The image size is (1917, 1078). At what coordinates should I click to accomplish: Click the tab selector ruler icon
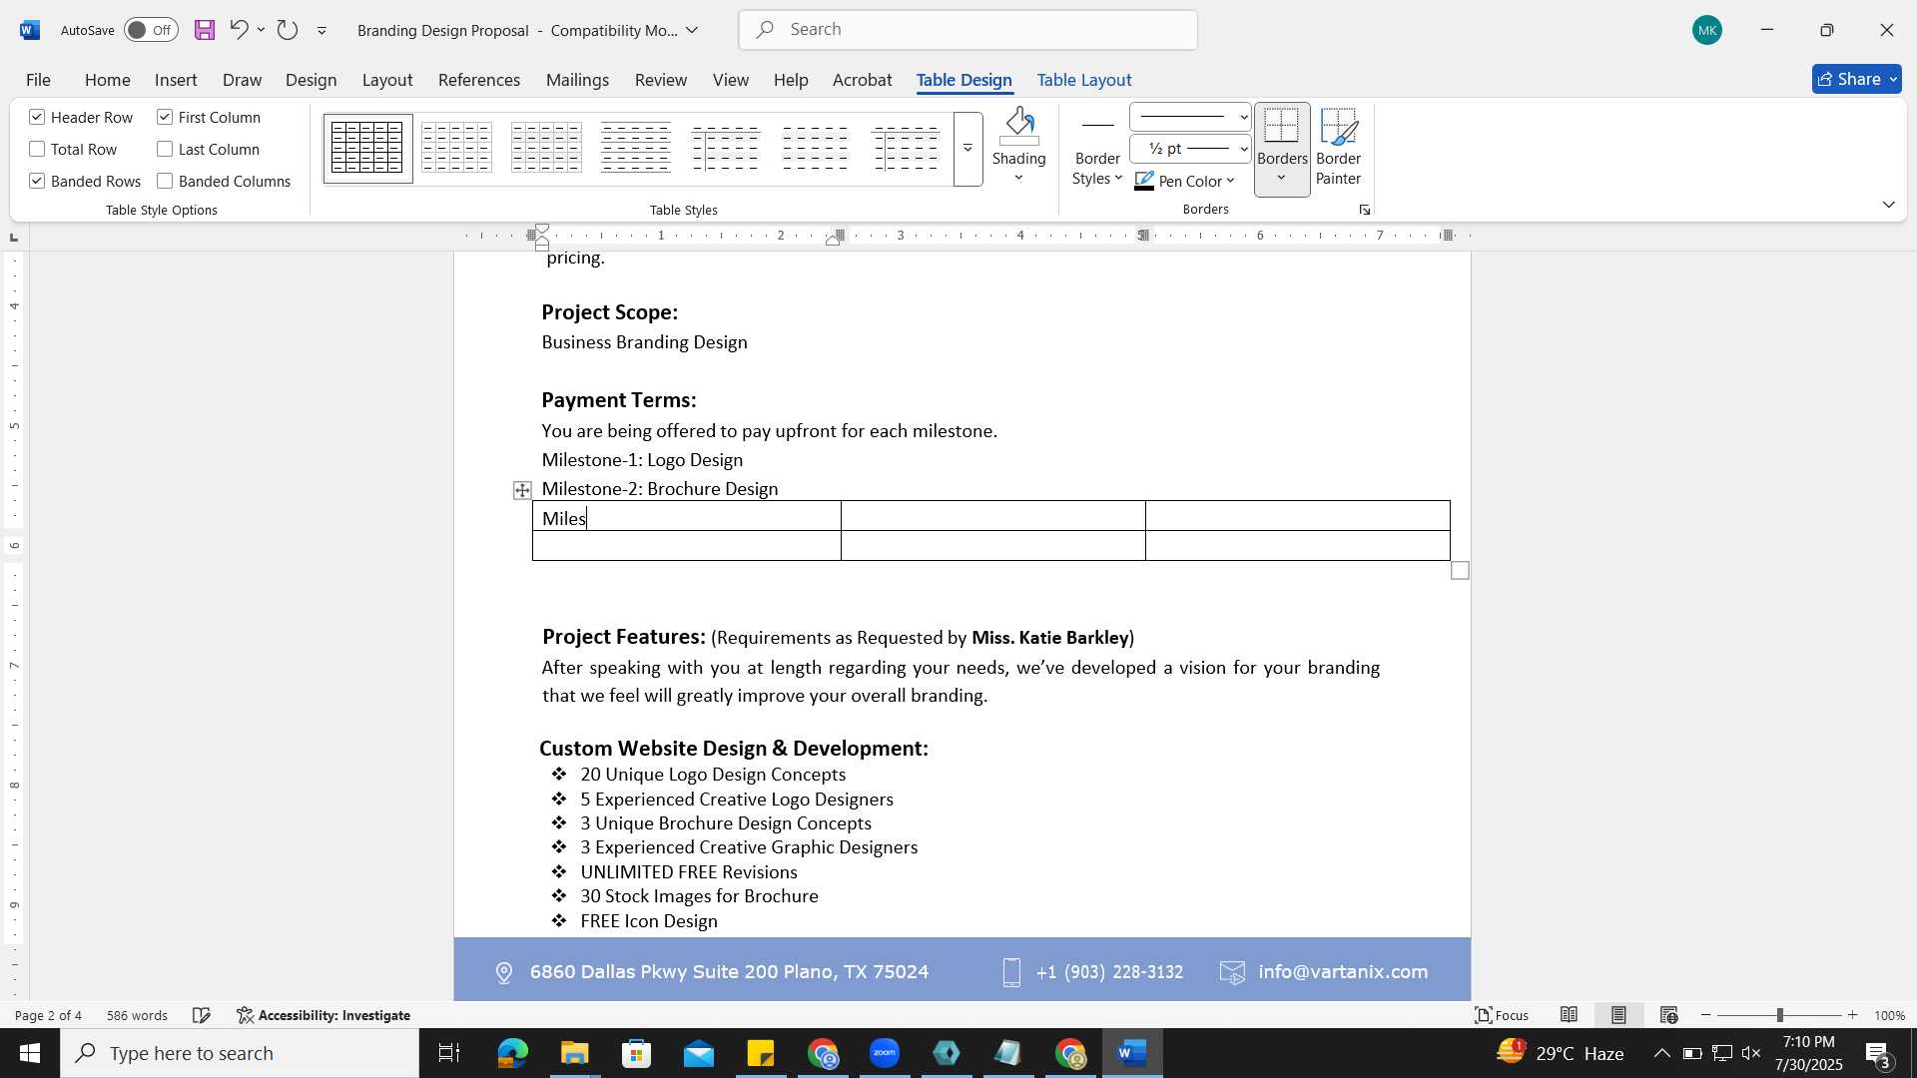pyautogui.click(x=13, y=238)
